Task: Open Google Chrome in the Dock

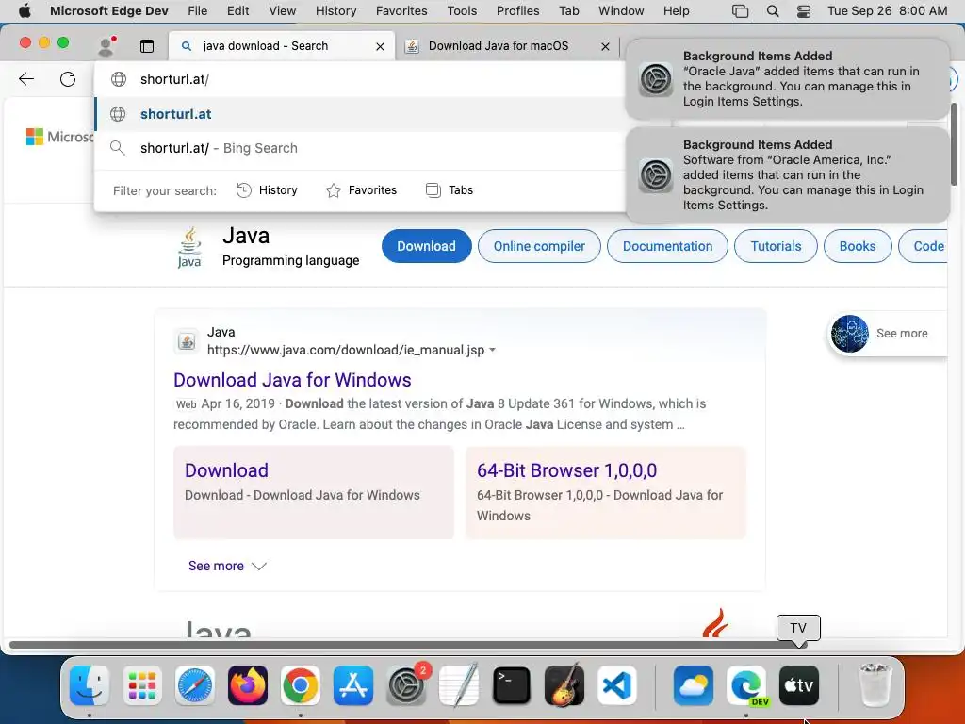Action: 301,685
